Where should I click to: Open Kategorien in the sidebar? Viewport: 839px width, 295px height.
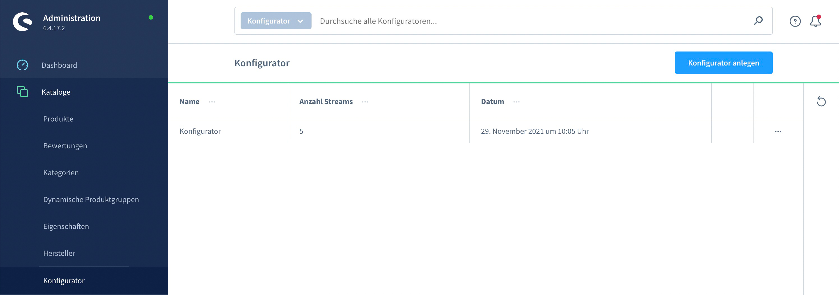[61, 173]
